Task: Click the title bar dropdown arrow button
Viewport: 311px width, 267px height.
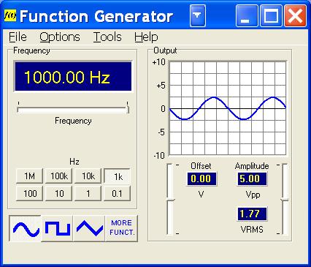Action: click(x=198, y=16)
